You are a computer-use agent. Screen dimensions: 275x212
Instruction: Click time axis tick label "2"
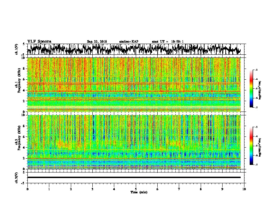[x=71, y=189]
